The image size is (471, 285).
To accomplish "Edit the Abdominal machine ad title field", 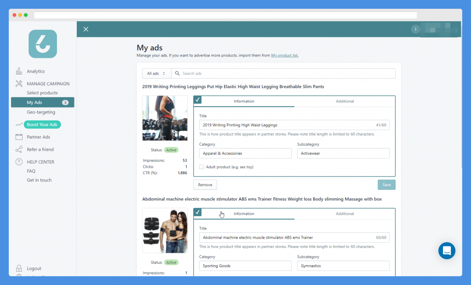I will (294, 237).
